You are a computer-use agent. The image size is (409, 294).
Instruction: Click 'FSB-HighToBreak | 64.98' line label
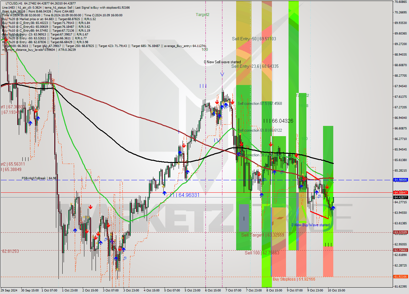[39, 178]
